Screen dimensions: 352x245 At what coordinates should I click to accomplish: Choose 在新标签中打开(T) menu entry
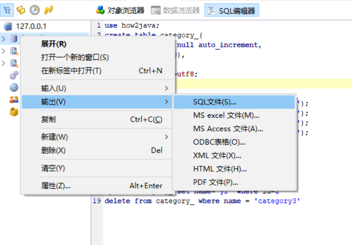[97, 71]
